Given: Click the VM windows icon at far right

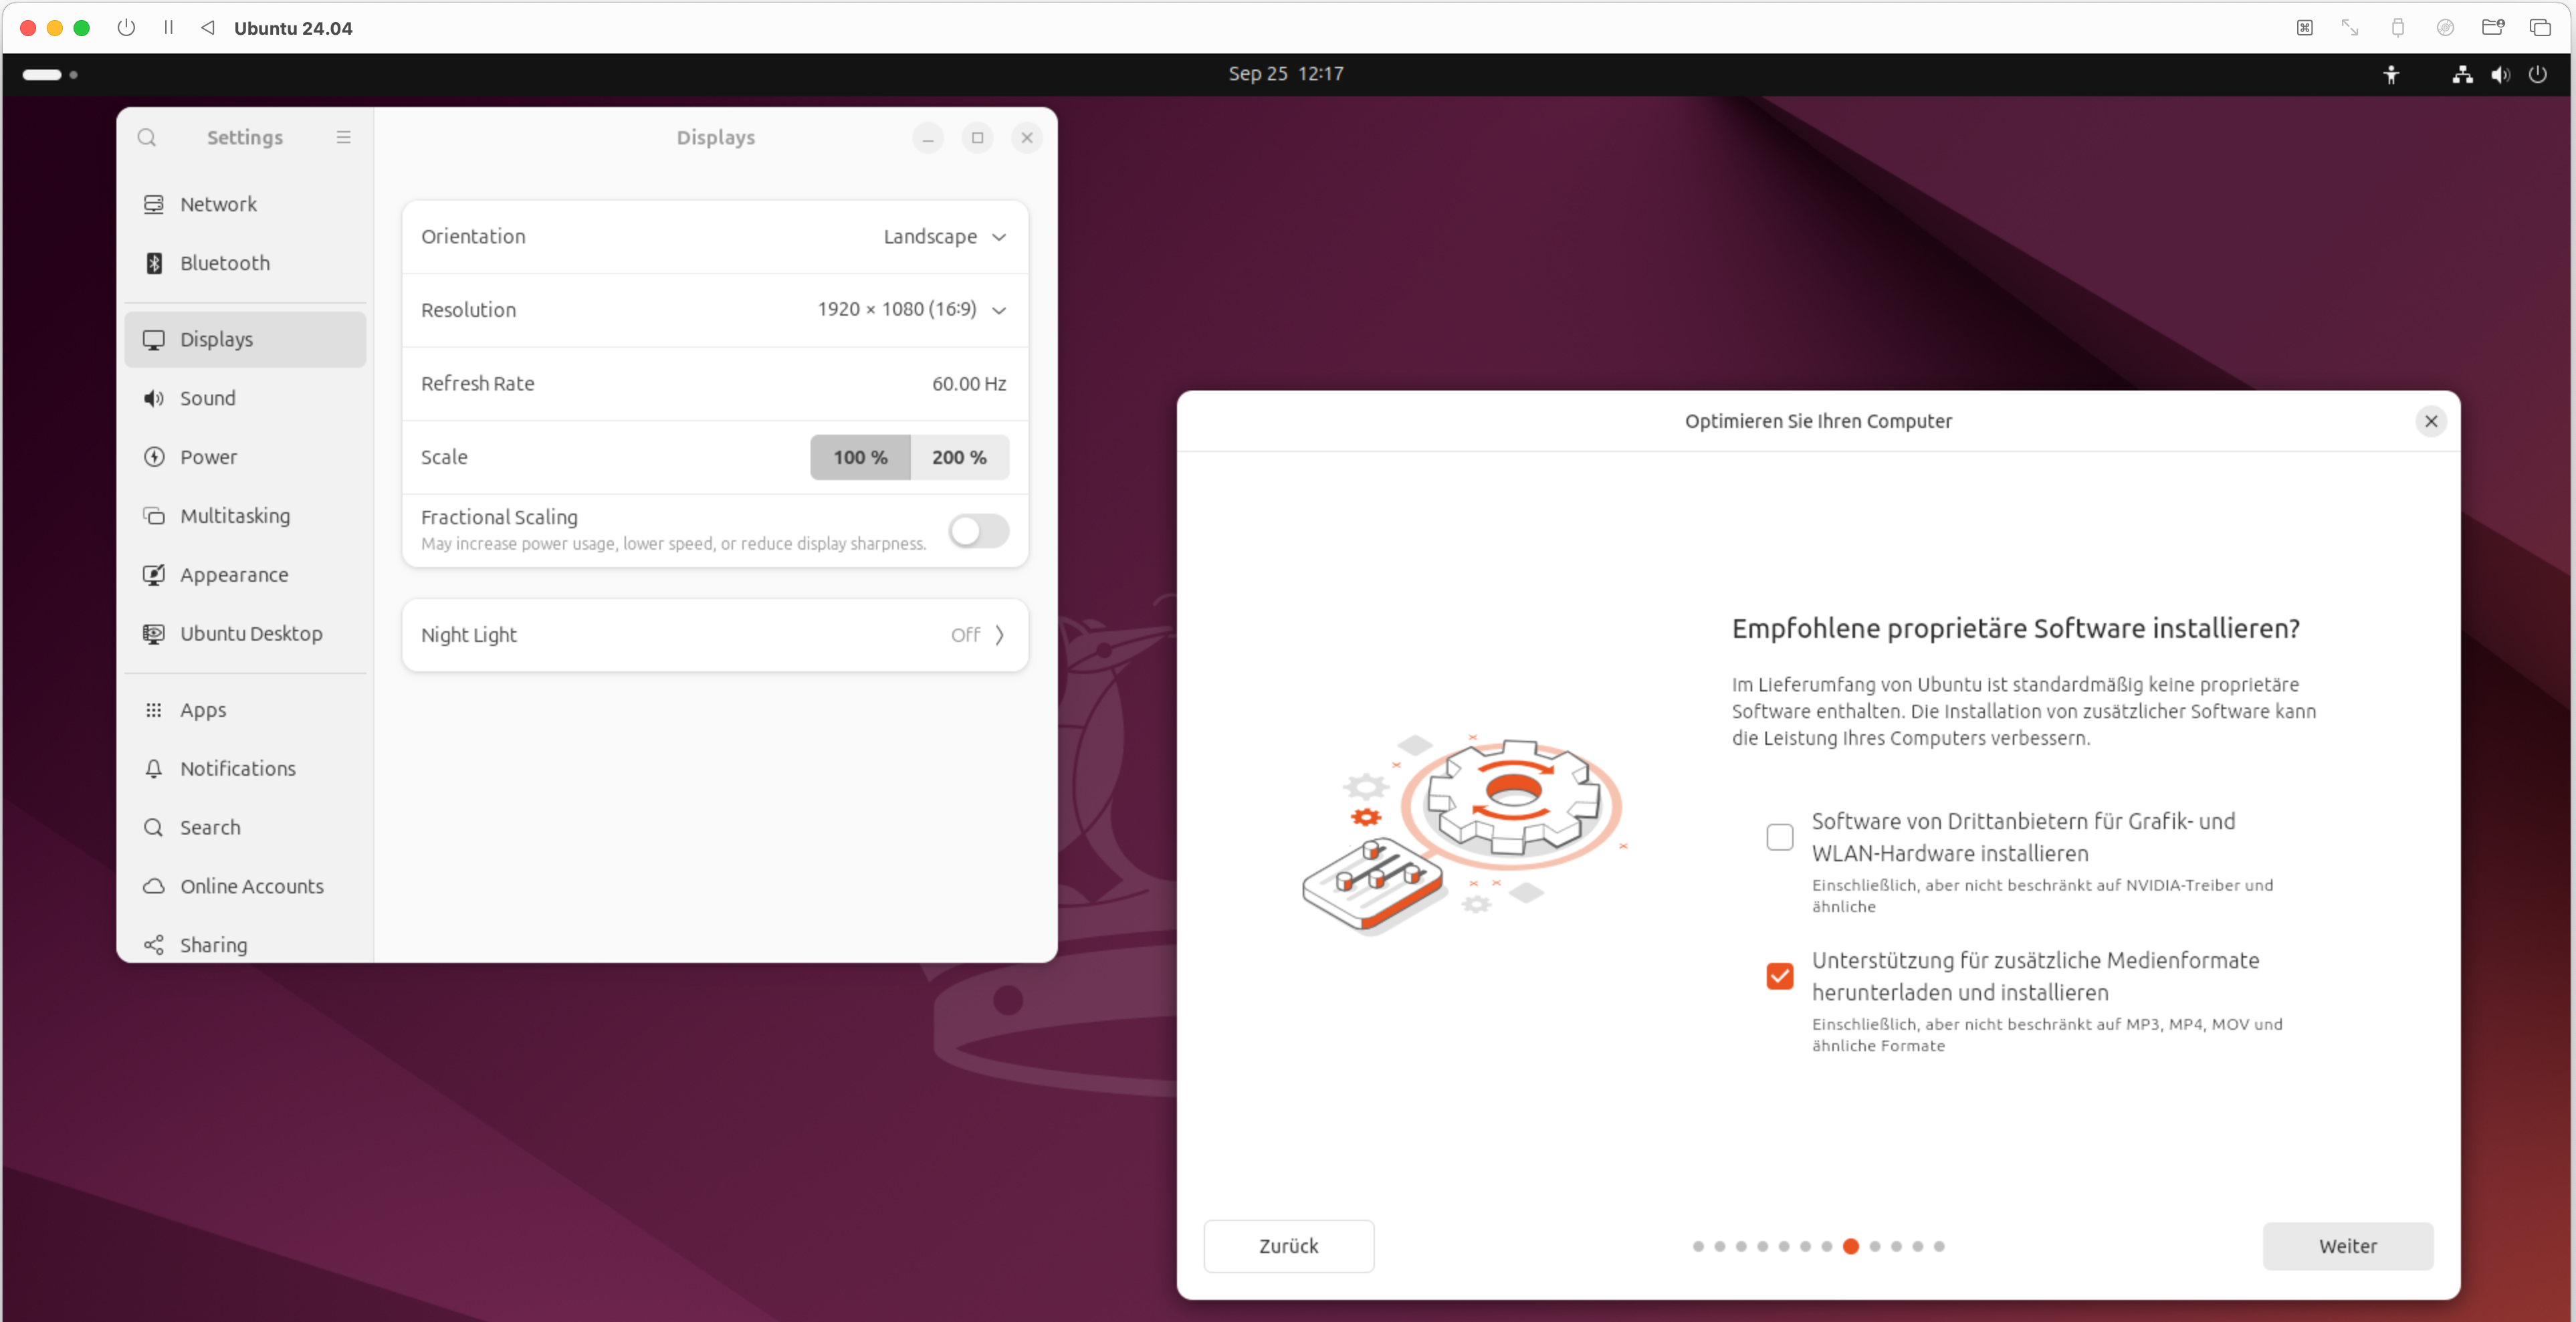Looking at the screenshot, I should coord(2540,27).
